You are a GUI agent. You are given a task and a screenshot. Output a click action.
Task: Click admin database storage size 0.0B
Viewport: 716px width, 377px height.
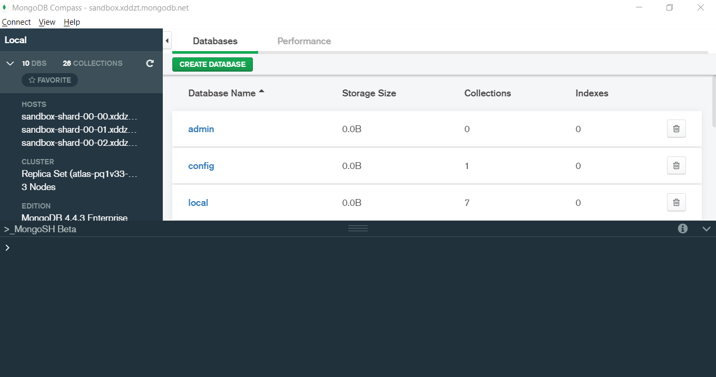pyautogui.click(x=351, y=129)
